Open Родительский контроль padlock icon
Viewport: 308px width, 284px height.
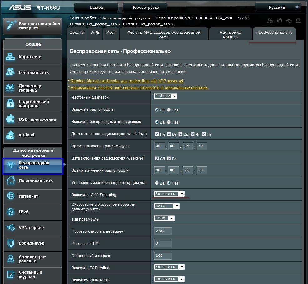(10, 103)
